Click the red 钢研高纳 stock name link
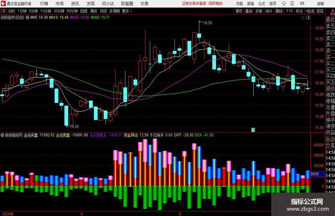Screen dimensions: 335x216 [216, 4]
